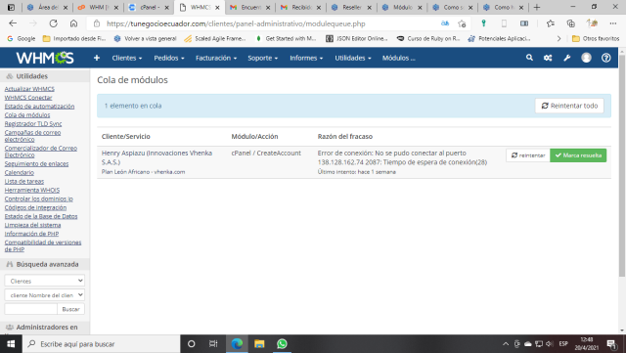This screenshot has height=353, width=626.
Task: Open File Explorer from taskbar
Action: (259, 344)
